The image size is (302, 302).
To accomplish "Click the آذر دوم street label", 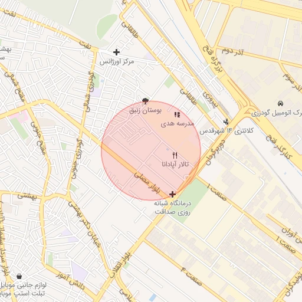I will [x=233, y=51].
